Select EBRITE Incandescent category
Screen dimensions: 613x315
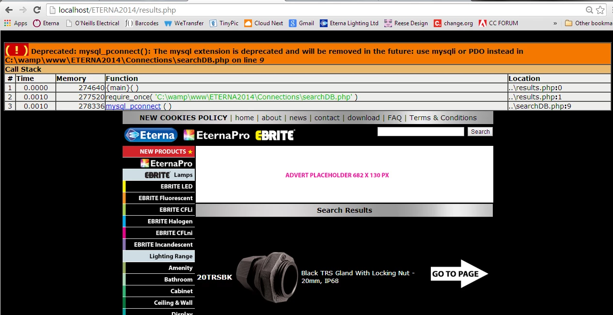click(159, 245)
